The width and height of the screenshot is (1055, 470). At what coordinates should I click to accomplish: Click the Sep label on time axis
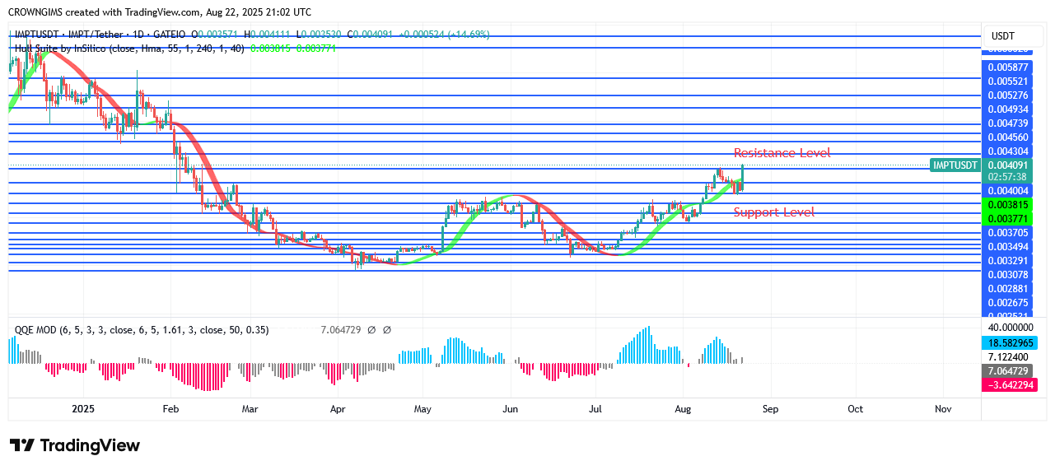point(770,408)
